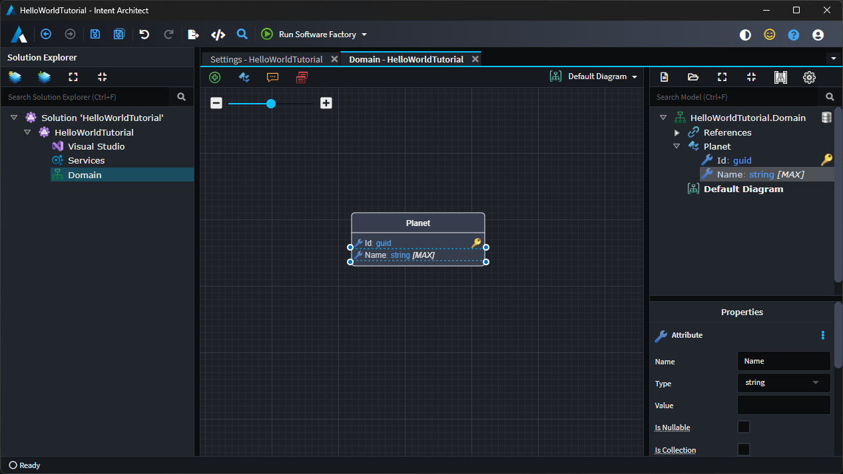843x474 pixels.
Task: Click green add-circle icon in diagram toolbar
Action: click(x=214, y=77)
